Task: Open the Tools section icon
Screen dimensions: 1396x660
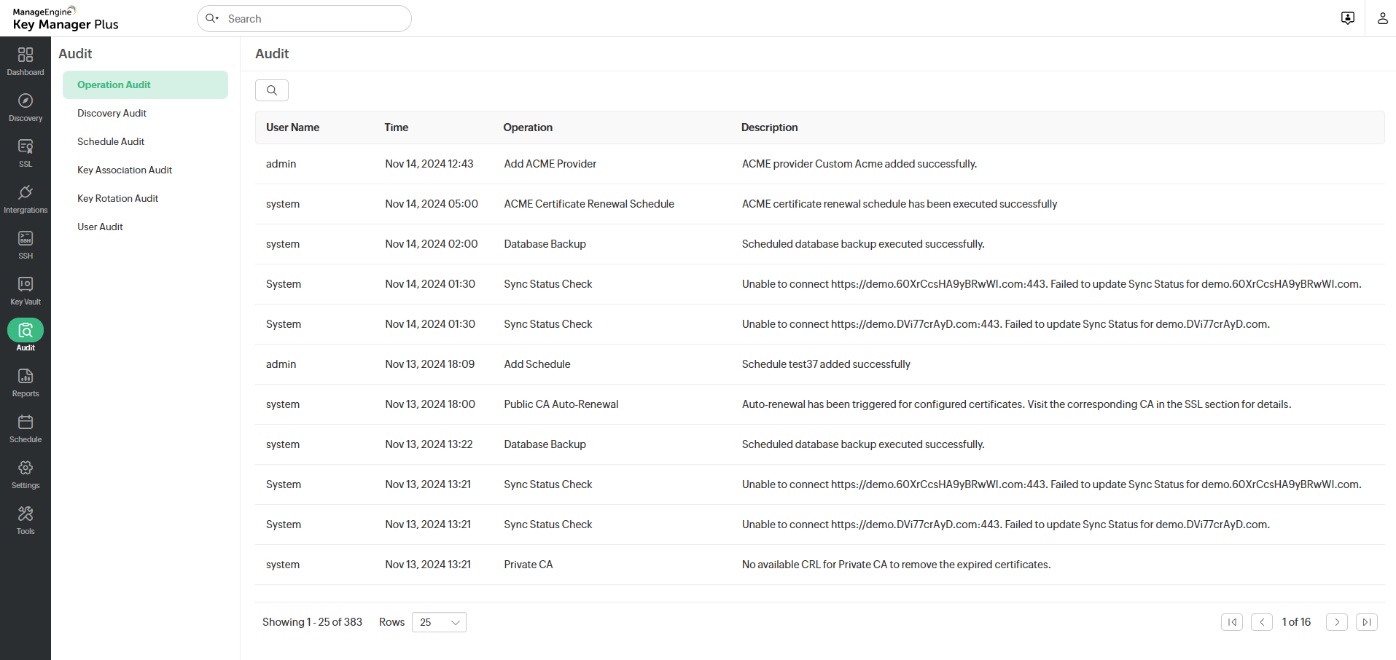Action: click(26, 520)
